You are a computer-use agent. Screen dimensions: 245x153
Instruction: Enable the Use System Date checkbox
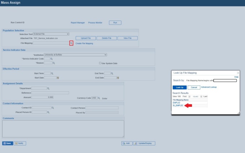(100, 63)
